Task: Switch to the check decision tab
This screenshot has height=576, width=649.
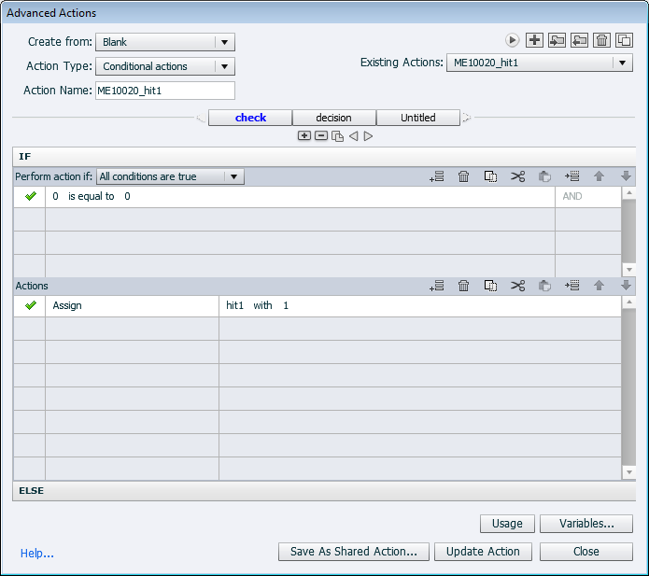Action: 250,118
